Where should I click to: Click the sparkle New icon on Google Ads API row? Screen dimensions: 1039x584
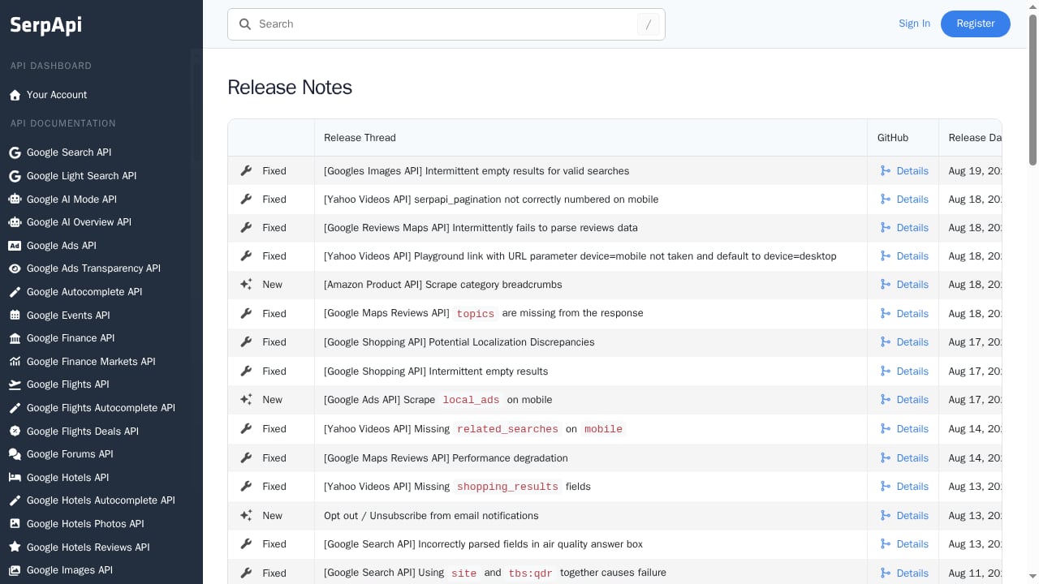[246, 400]
